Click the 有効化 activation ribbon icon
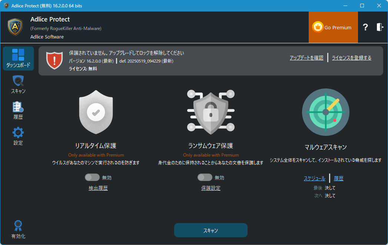Screen dimensions: 388x245 click(x=18, y=226)
